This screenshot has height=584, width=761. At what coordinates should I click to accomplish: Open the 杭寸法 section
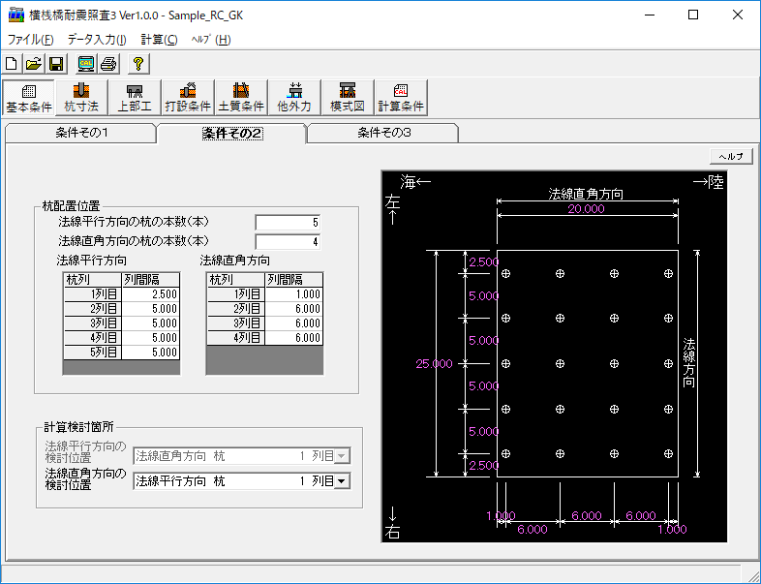pyautogui.click(x=81, y=98)
